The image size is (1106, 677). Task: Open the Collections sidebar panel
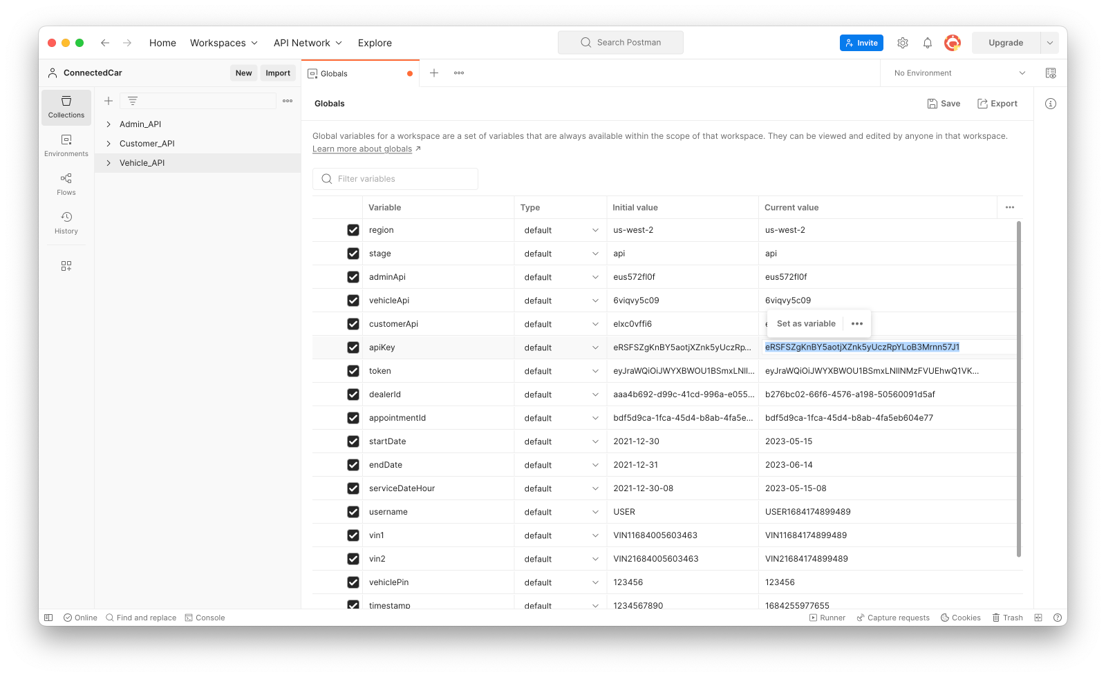tap(66, 107)
